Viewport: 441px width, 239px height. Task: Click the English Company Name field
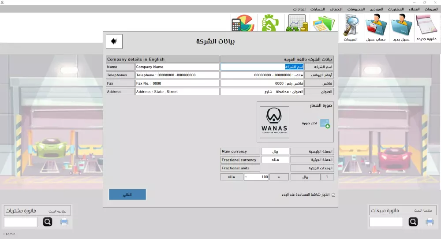[x=177, y=67]
